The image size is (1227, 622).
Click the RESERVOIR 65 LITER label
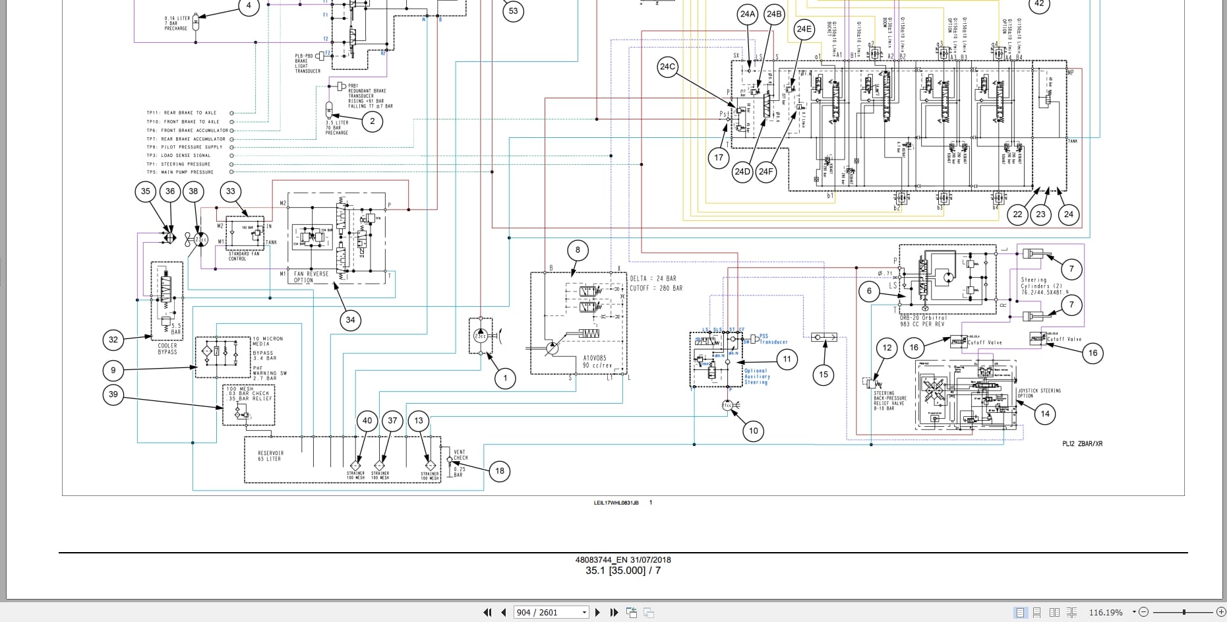[x=270, y=456]
